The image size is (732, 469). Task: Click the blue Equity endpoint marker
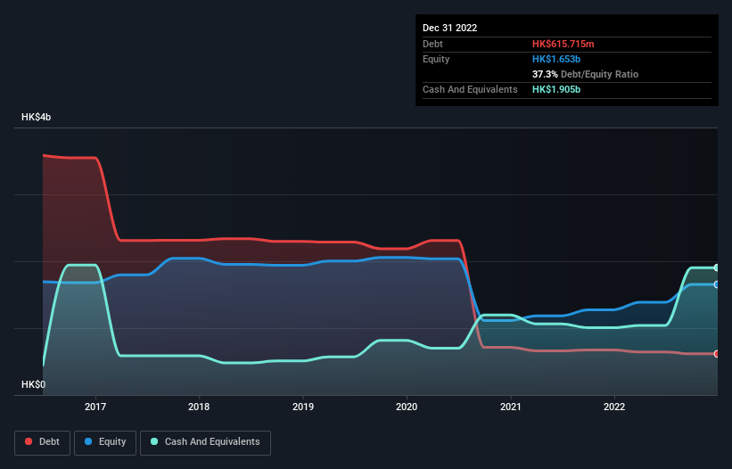click(717, 284)
